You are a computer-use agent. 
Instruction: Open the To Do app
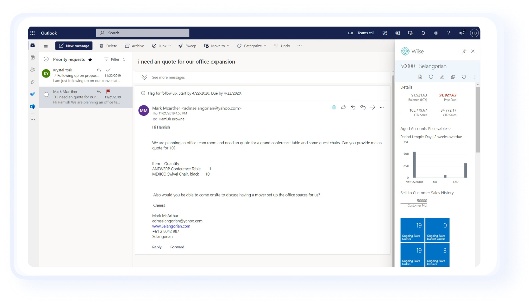tap(33, 94)
